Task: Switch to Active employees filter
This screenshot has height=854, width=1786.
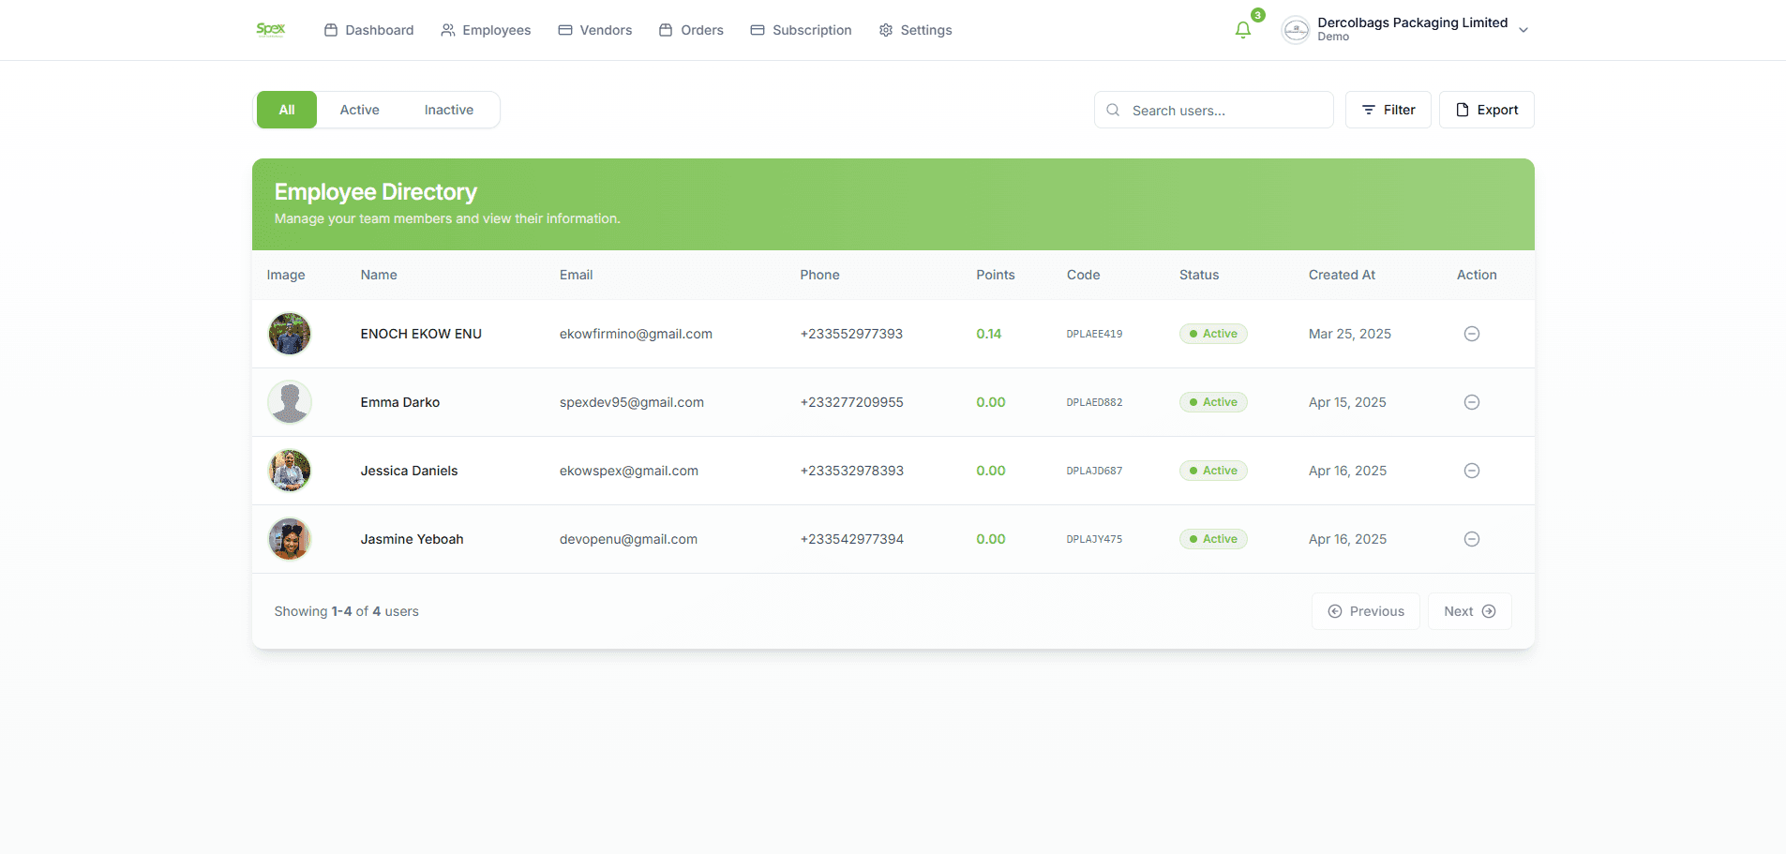Action: [x=359, y=110]
